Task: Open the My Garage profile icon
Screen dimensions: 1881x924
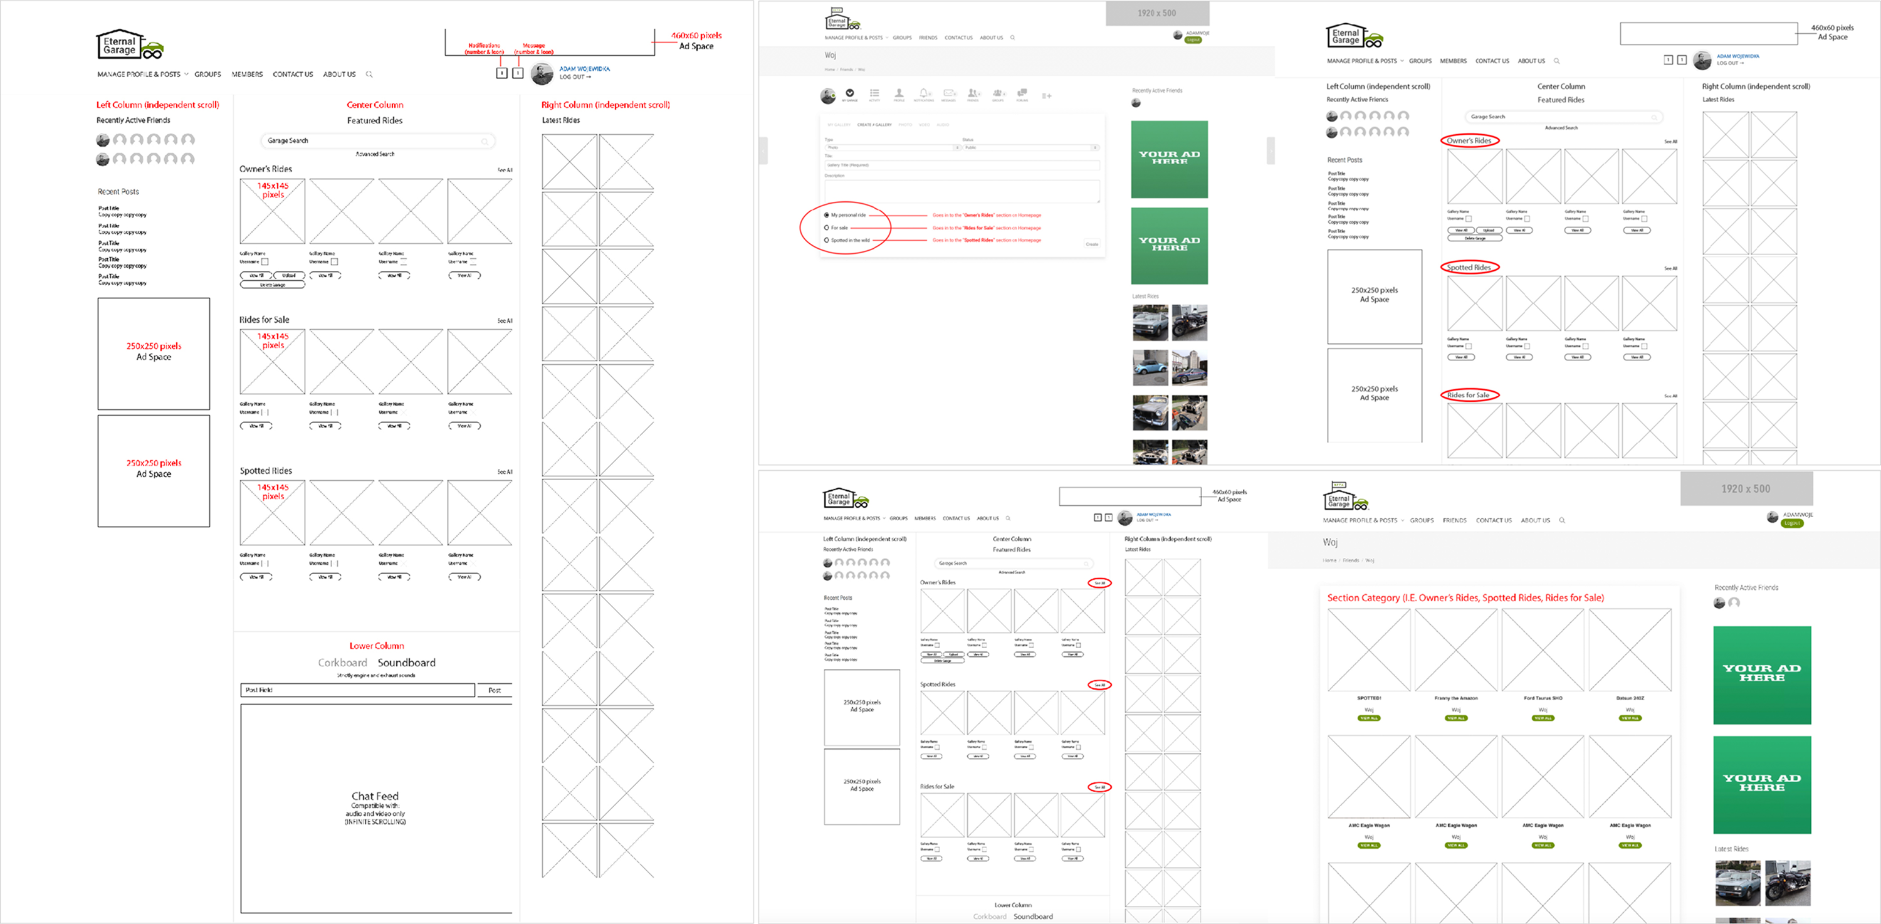Action: 850,93
